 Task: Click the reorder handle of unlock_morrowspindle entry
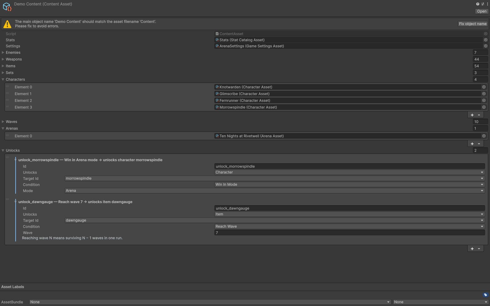coord(8,158)
